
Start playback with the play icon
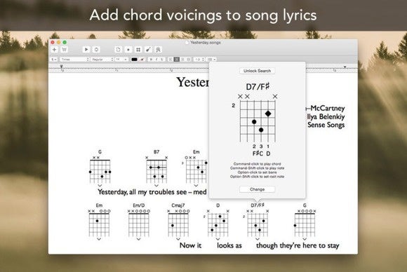pyautogui.click(x=86, y=50)
